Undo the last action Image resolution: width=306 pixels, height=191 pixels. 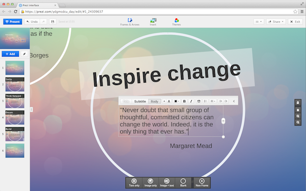32,21
